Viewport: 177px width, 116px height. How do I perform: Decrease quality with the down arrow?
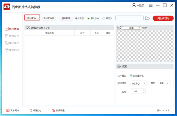(x=144, y=92)
